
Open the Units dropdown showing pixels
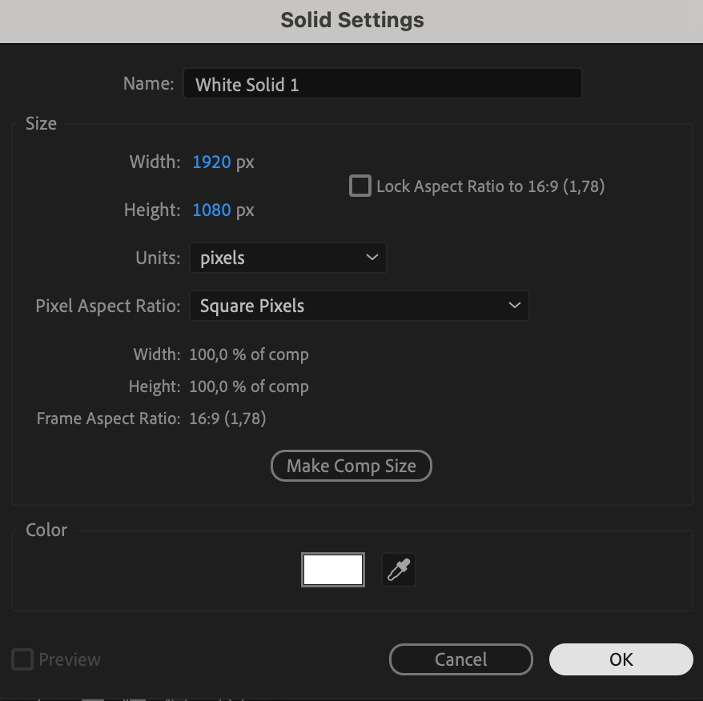point(287,258)
